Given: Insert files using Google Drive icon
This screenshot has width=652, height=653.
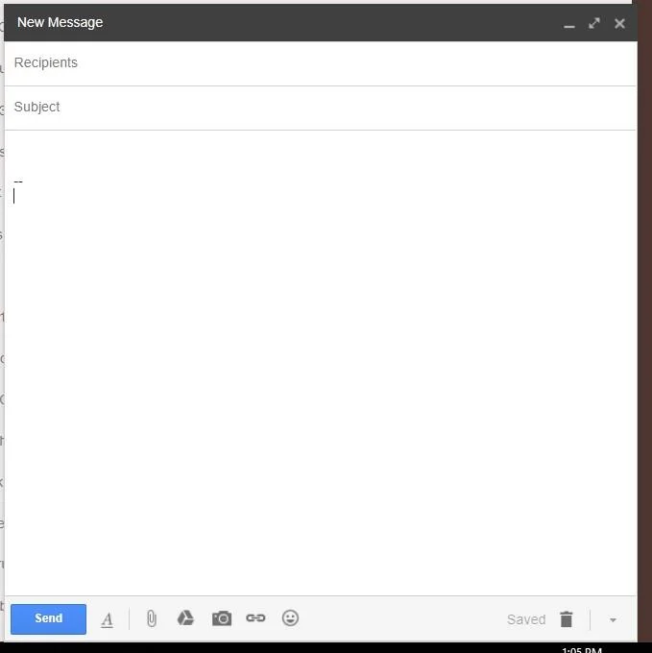Looking at the screenshot, I should (185, 618).
